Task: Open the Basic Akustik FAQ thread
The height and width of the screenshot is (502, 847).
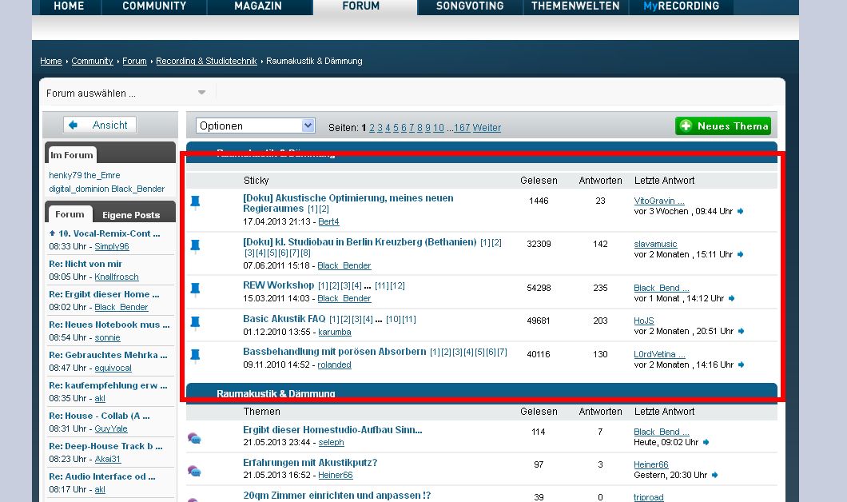Action: point(284,319)
